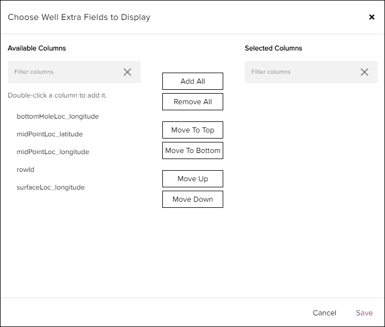Image resolution: width=385 pixels, height=327 pixels.
Task: Hit the Move Down button
Action: pyautogui.click(x=193, y=200)
